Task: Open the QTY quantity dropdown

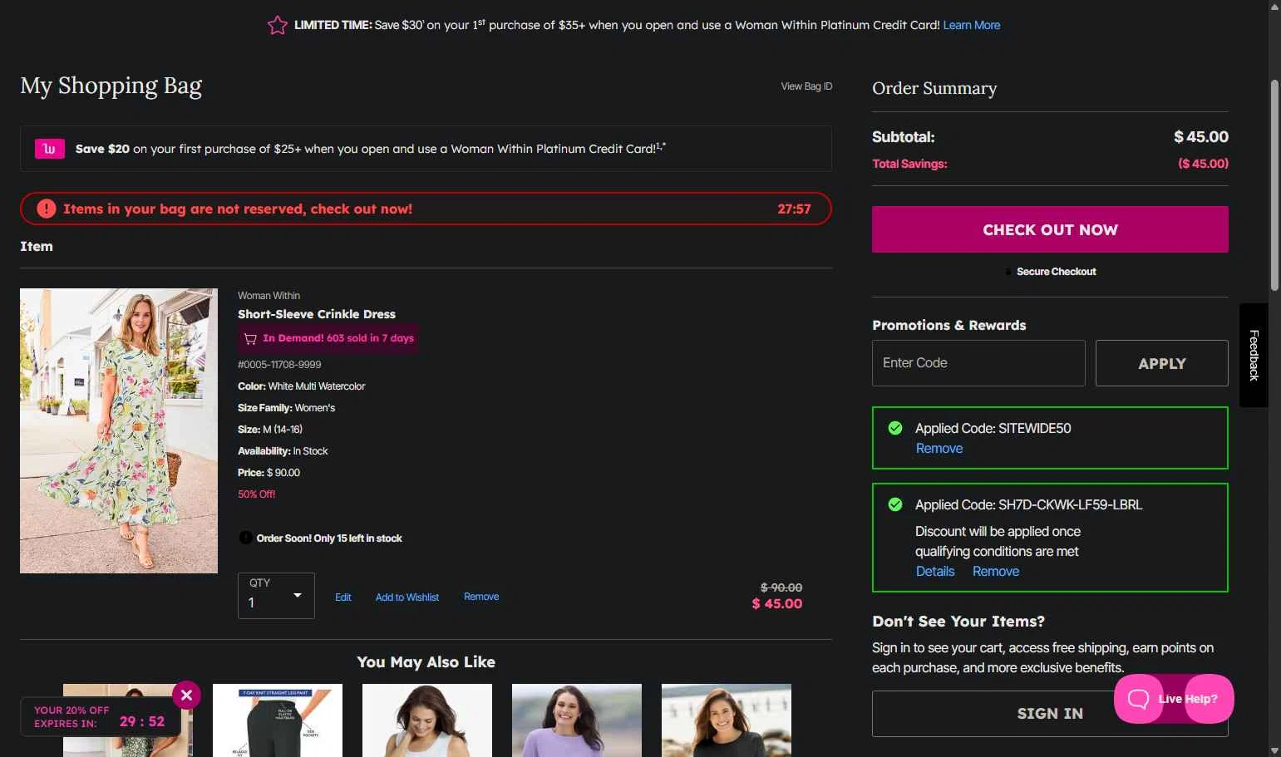Action: point(276,596)
